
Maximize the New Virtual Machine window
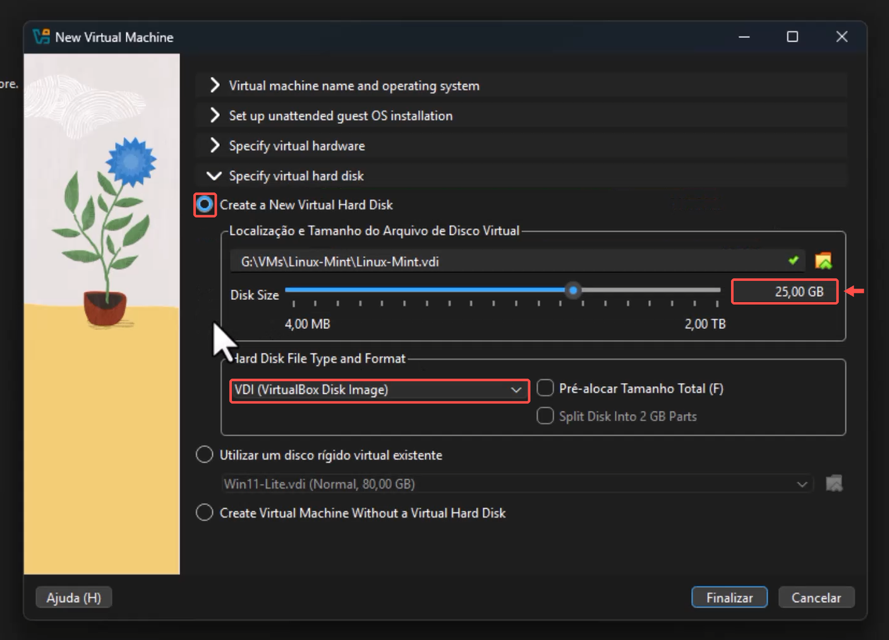click(792, 37)
